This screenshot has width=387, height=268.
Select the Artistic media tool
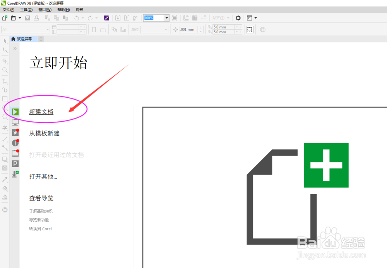click(5, 90)
